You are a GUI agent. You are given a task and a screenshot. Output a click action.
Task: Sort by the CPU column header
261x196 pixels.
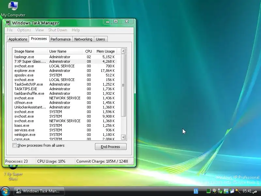(x=88, y=51)
